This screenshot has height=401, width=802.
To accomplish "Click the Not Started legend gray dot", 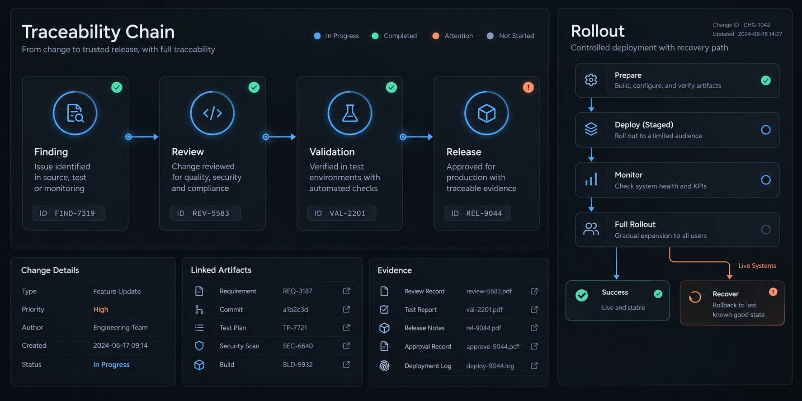I will [490, 36].
